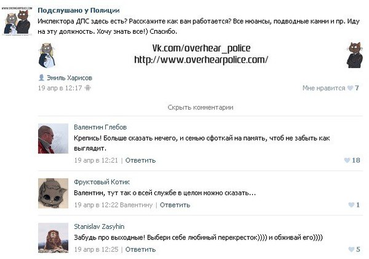Viewport: 369px width, 259px height.
Task: Open Stanislav Zasyhin's lion avatar
Action: [x=53, y=238]
